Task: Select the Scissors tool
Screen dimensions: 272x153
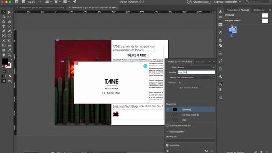Action: 4,41
